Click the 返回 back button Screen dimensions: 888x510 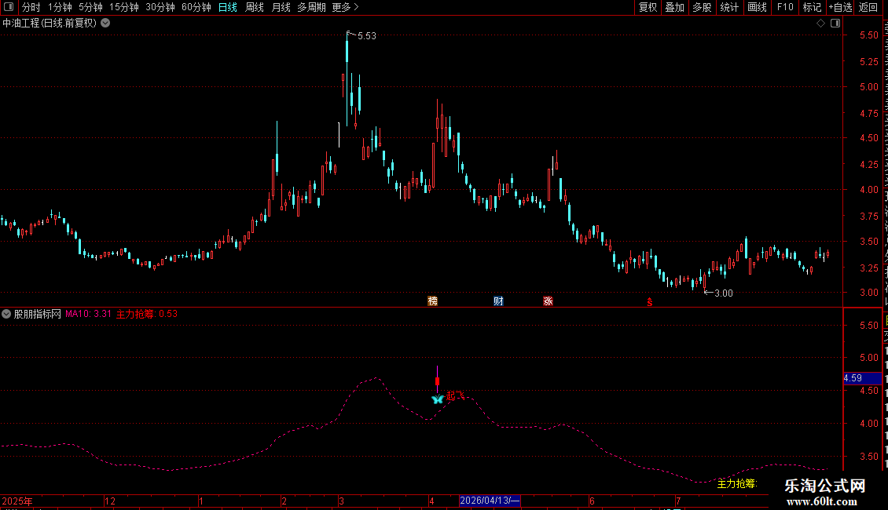[x=868, y=7]
